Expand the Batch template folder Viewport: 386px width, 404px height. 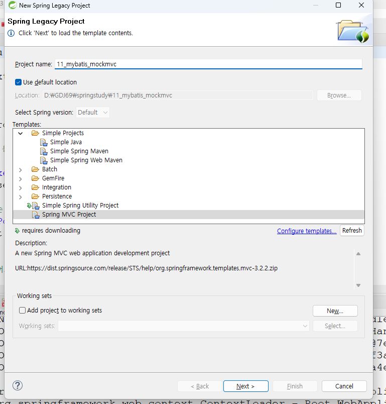pyautogui.click(x=21, y=169)
